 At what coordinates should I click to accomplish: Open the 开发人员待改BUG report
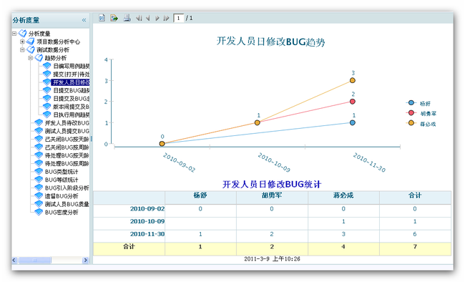(x=67, y=123)
